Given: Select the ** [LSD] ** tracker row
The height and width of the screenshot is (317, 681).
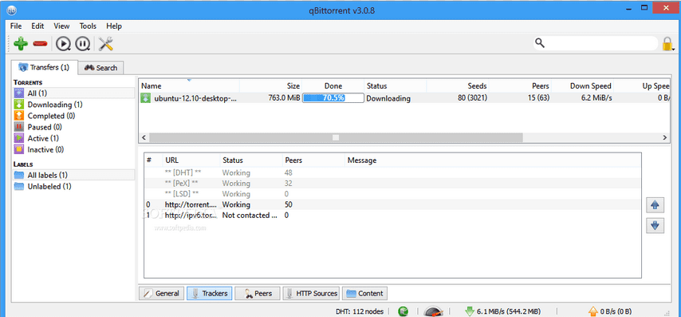Looking at the screenshot, I should (x=392, y=194).
